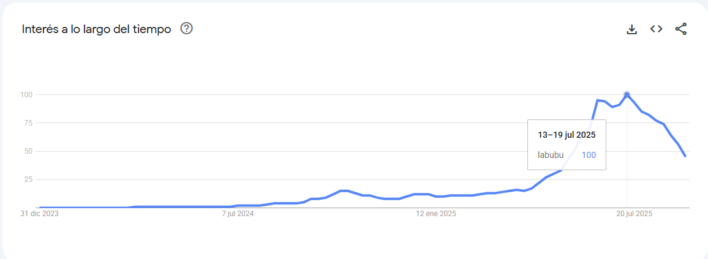Click the blue value 100 in the tooltip
The image size is (708, 259).
coord(589,156)
